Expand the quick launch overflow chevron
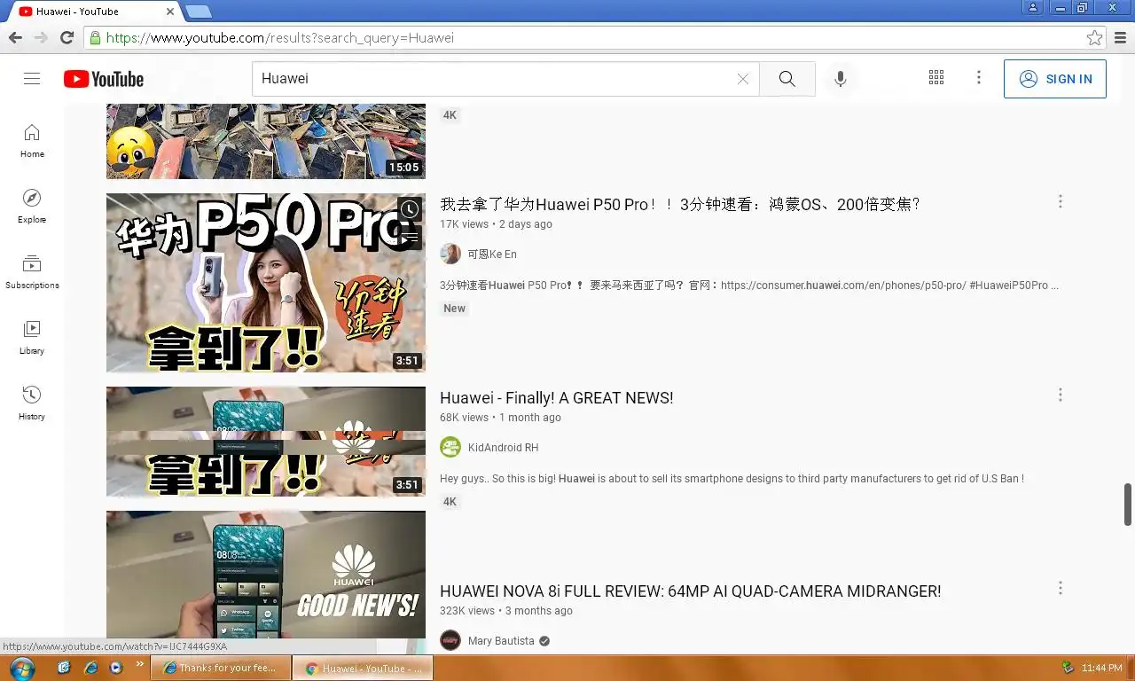Screen dimensions: 1135x681 [x=139, y=663]
